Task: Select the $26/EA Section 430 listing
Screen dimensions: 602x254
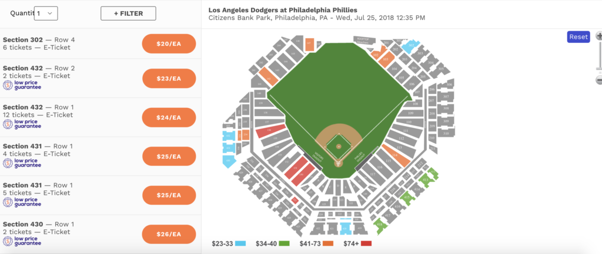Action: [169, 235]
